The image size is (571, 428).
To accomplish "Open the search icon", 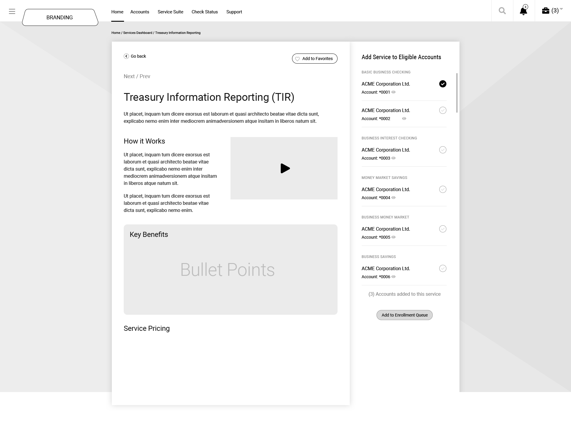I will click(x=502, y=11).
